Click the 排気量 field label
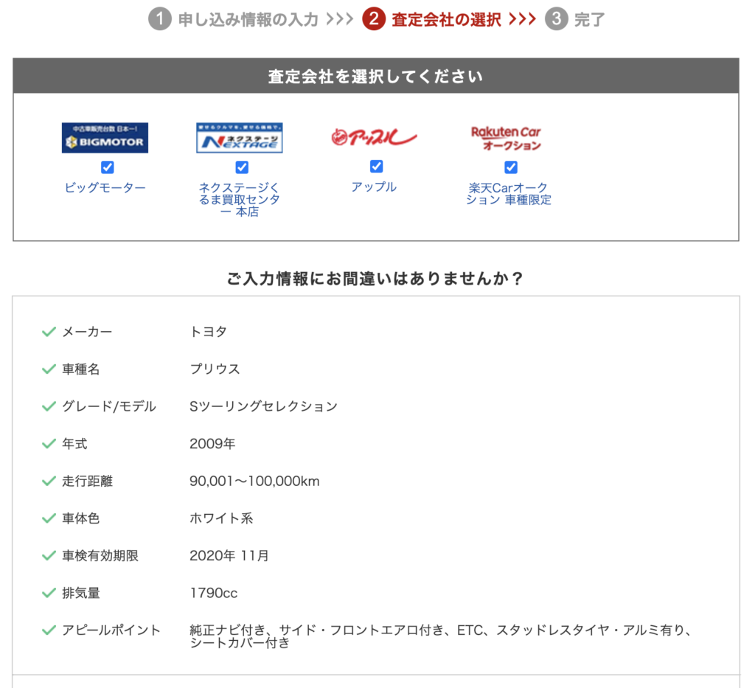The width and height of the screenshot is (755, 688). (81, 593)
